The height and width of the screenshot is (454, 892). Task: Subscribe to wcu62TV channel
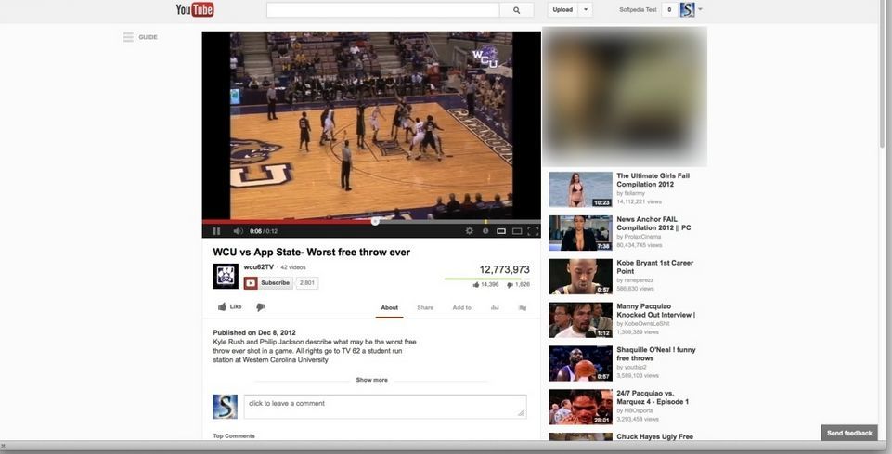tap(268, 283)
